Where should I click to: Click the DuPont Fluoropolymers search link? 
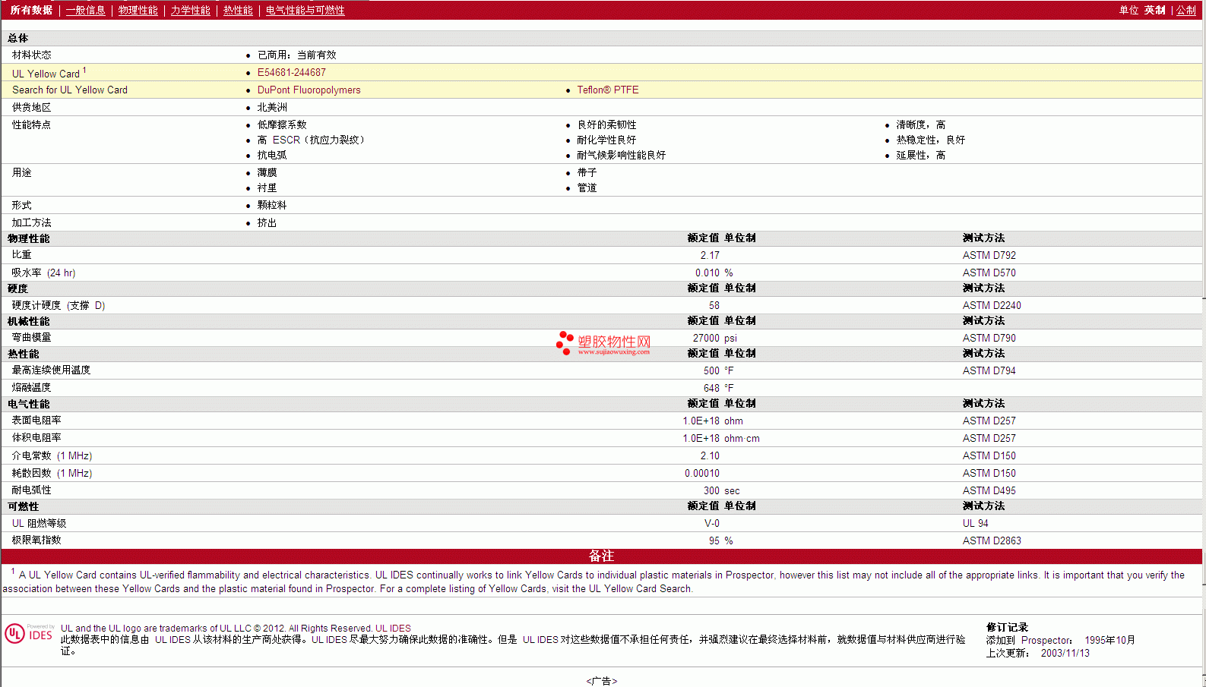(309, 90)
